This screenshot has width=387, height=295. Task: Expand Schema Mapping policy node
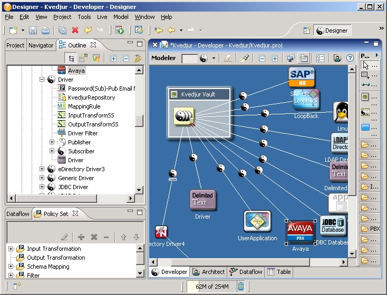pos(11,267)
